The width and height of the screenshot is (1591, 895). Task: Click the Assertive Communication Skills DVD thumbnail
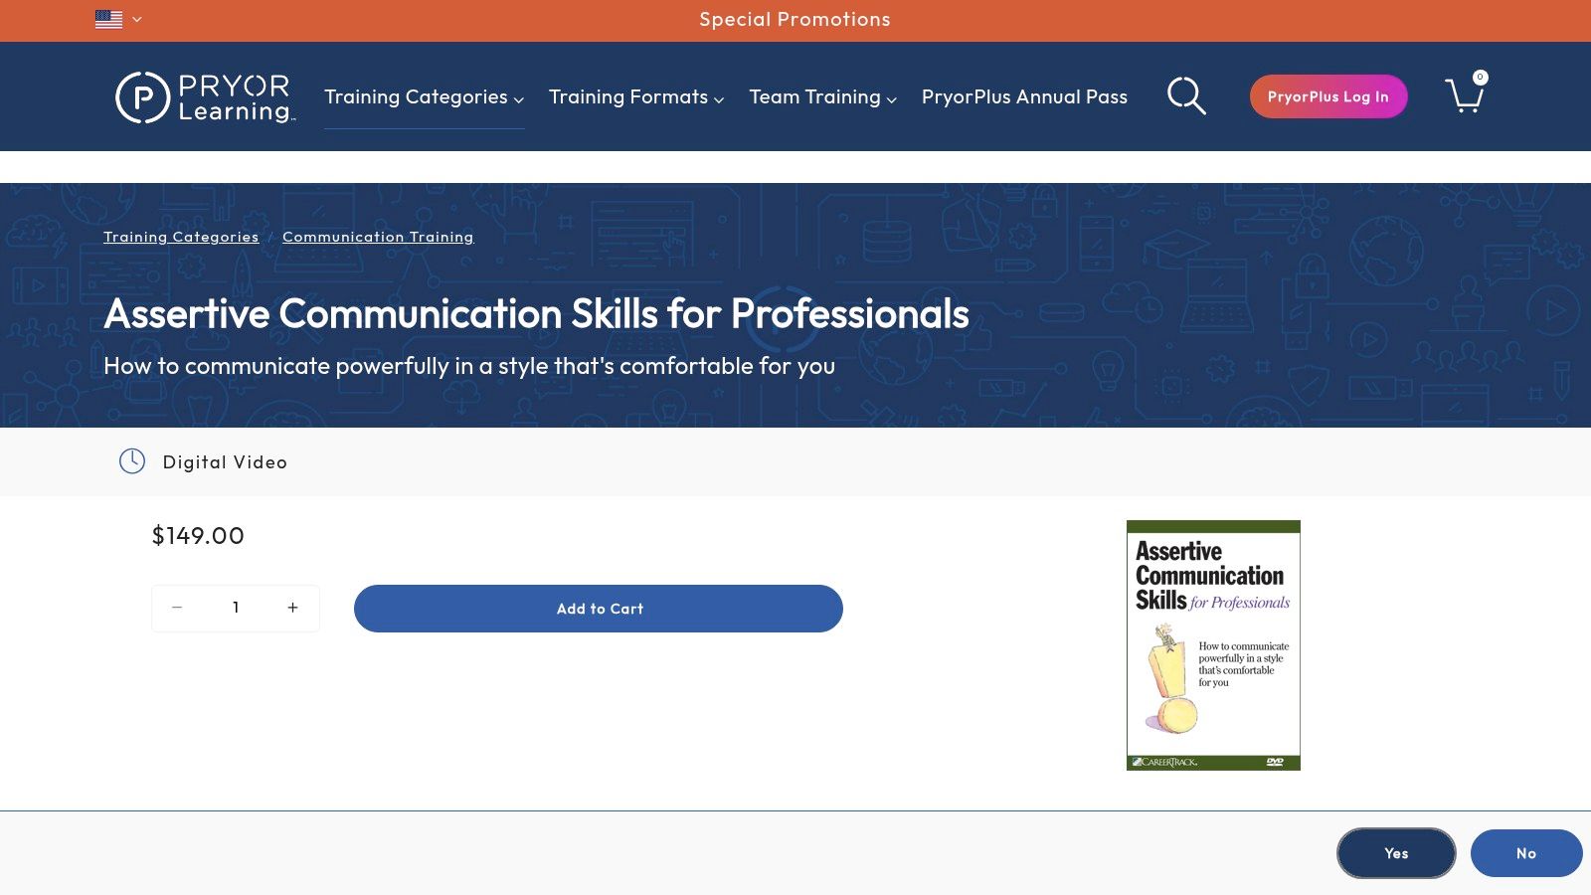tap(1212, 644)
